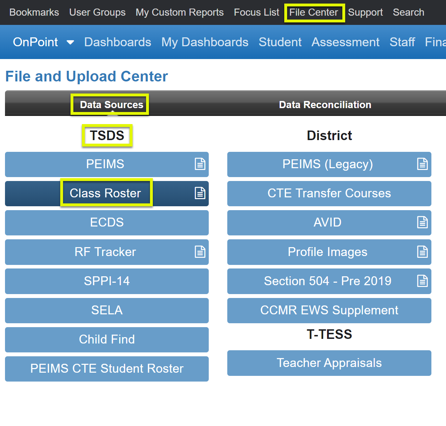Screen dimensions: 446x426
Task: Expand the OnPoint dropdown arrow
Action: click(x=70, y=42)
